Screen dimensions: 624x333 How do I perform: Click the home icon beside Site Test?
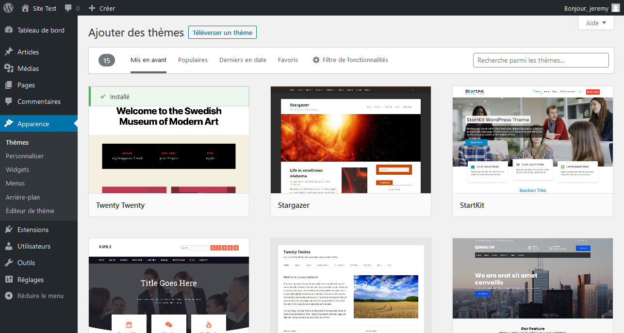tap(25, 8)
